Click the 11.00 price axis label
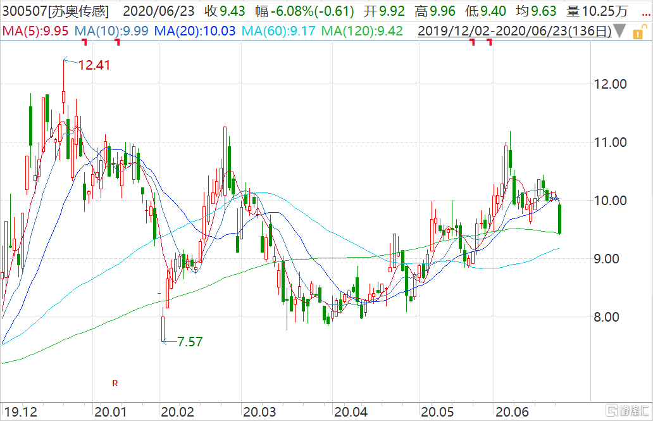Image resolution: width=653 pixels, height=421 pixels. [610, 142]
